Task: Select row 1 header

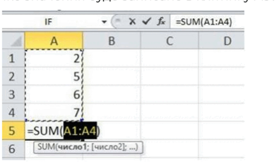Action: 13,58
